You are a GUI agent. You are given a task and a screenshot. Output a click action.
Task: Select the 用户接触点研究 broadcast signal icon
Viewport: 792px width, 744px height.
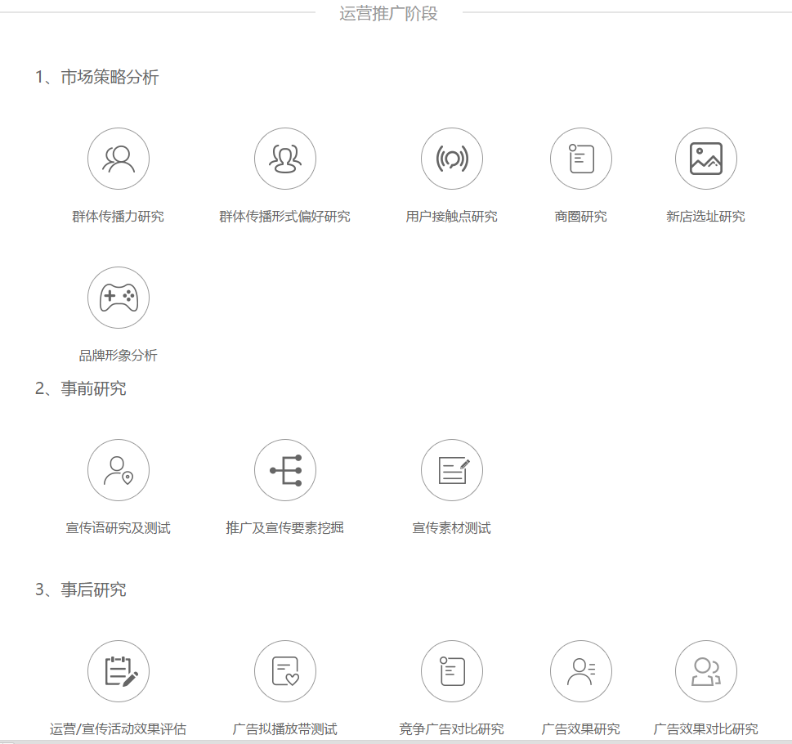[451, 159]
